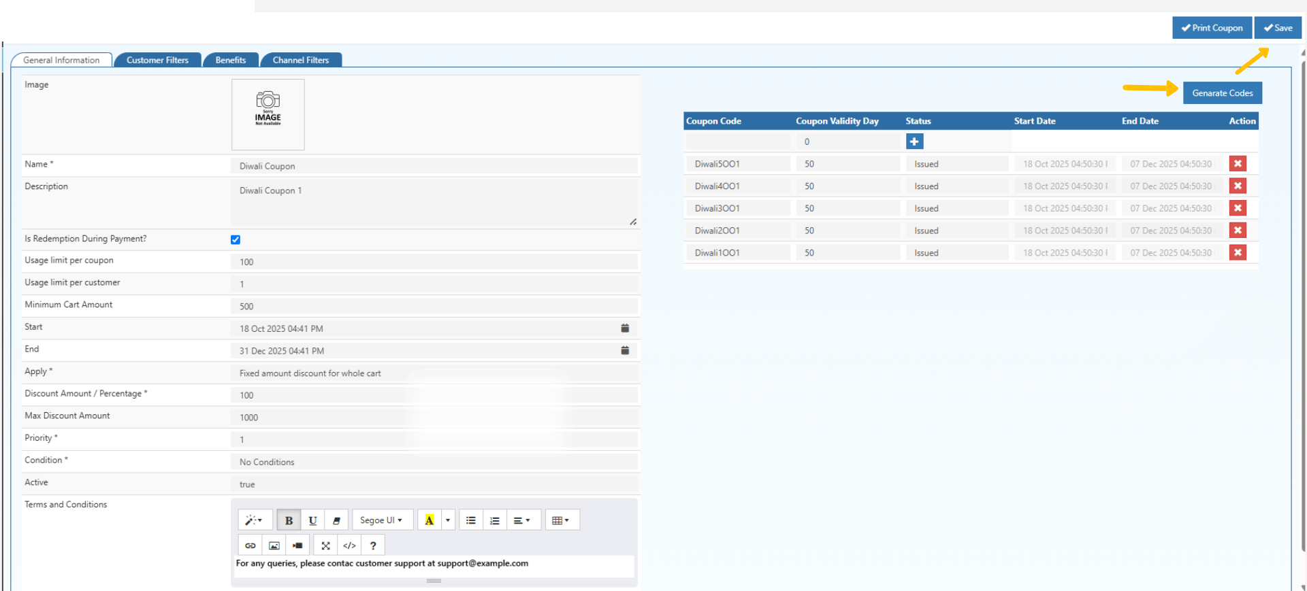Click the Coupon Code column header
Image resolution: width=1307 pixels, height=591 pixels.
point(713,121)
